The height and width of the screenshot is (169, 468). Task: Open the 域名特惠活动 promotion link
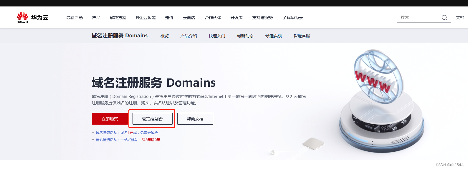(127, 133)
